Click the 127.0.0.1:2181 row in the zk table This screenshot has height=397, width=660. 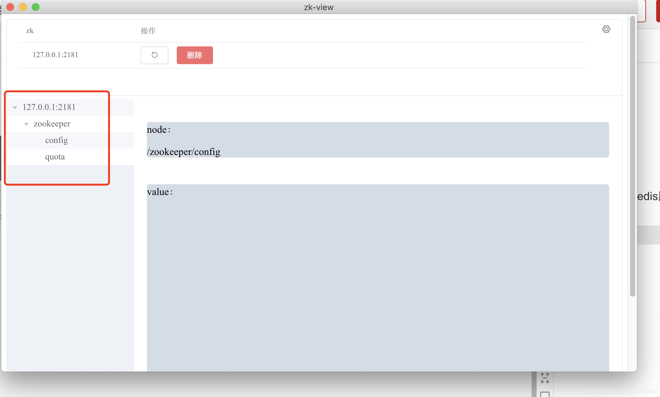pyautogui.click(x=56, y=55)
